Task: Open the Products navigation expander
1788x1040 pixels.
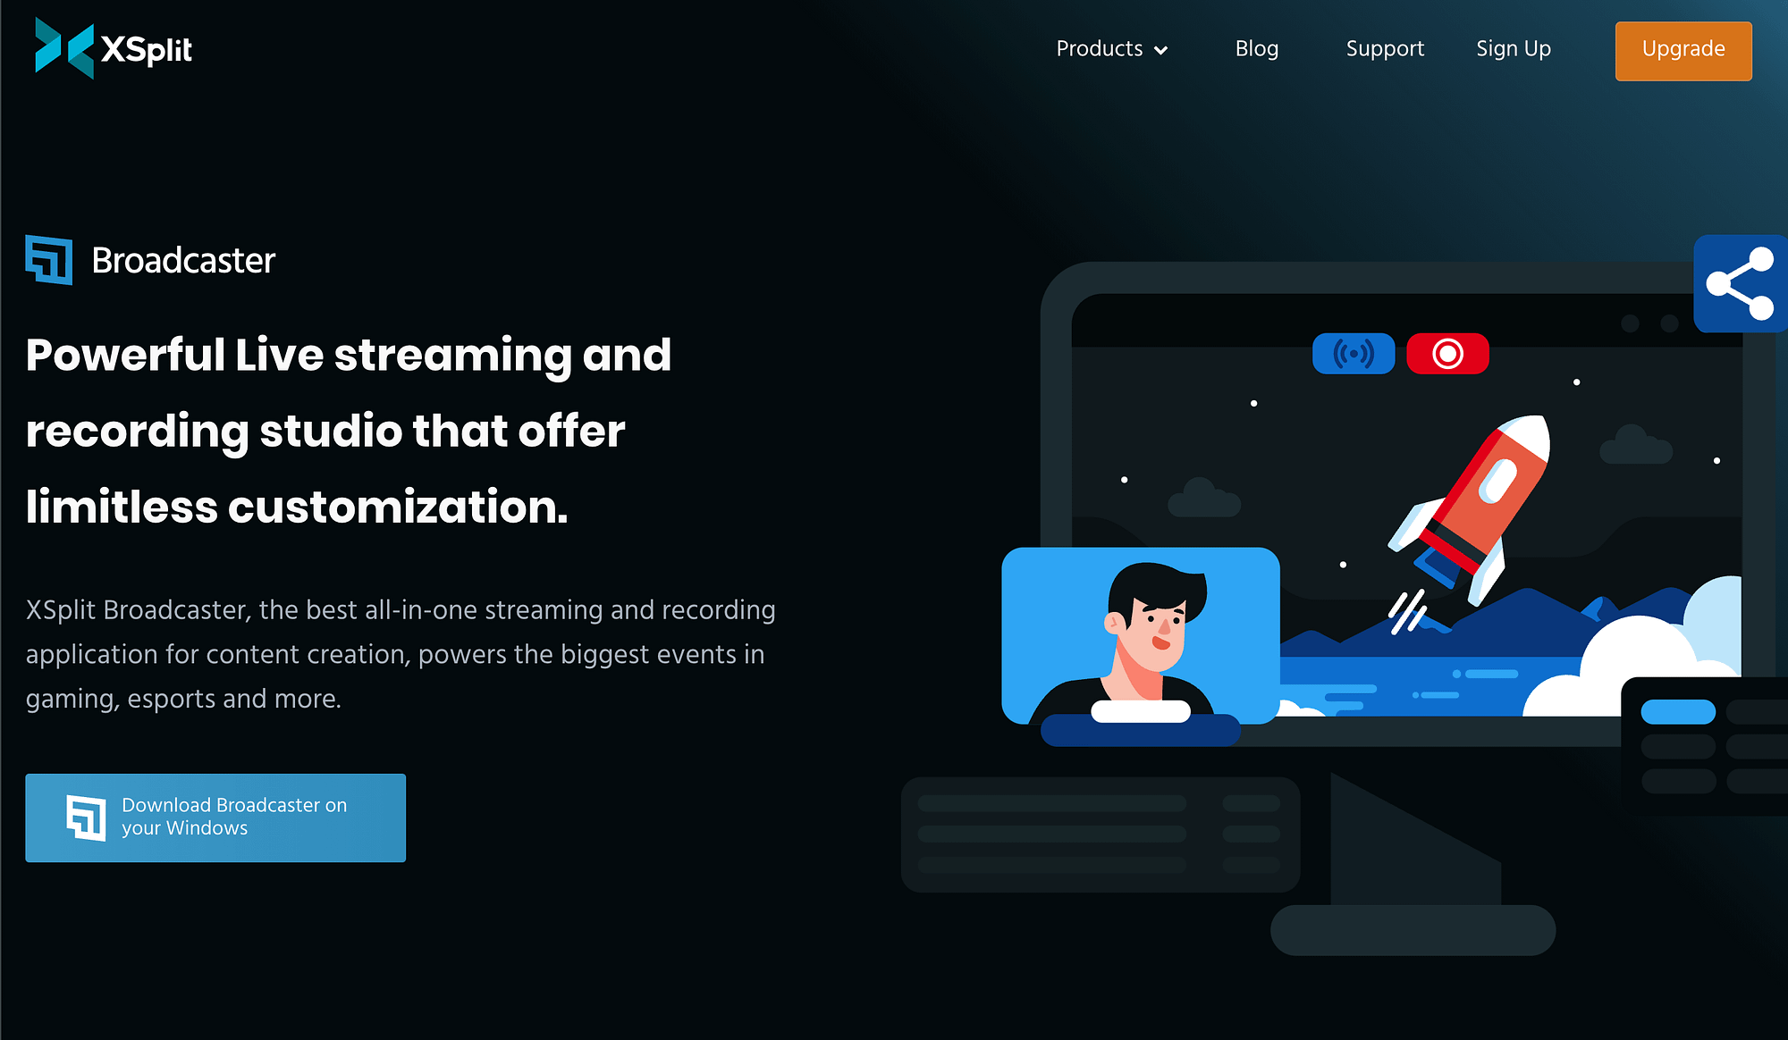Action: coord(1109,49)
